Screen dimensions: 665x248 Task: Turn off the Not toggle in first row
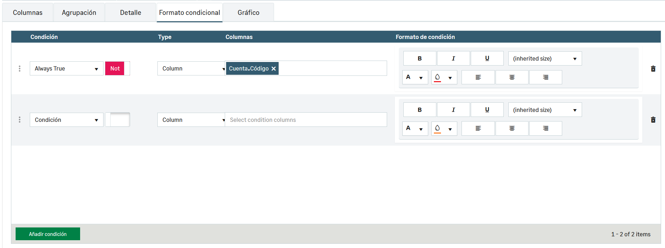(x=117, y=68)
